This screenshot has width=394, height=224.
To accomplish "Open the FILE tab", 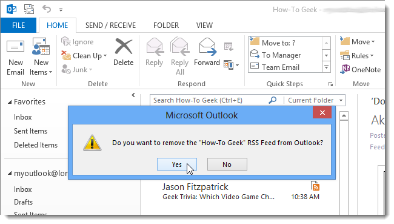I will [18, 25].
